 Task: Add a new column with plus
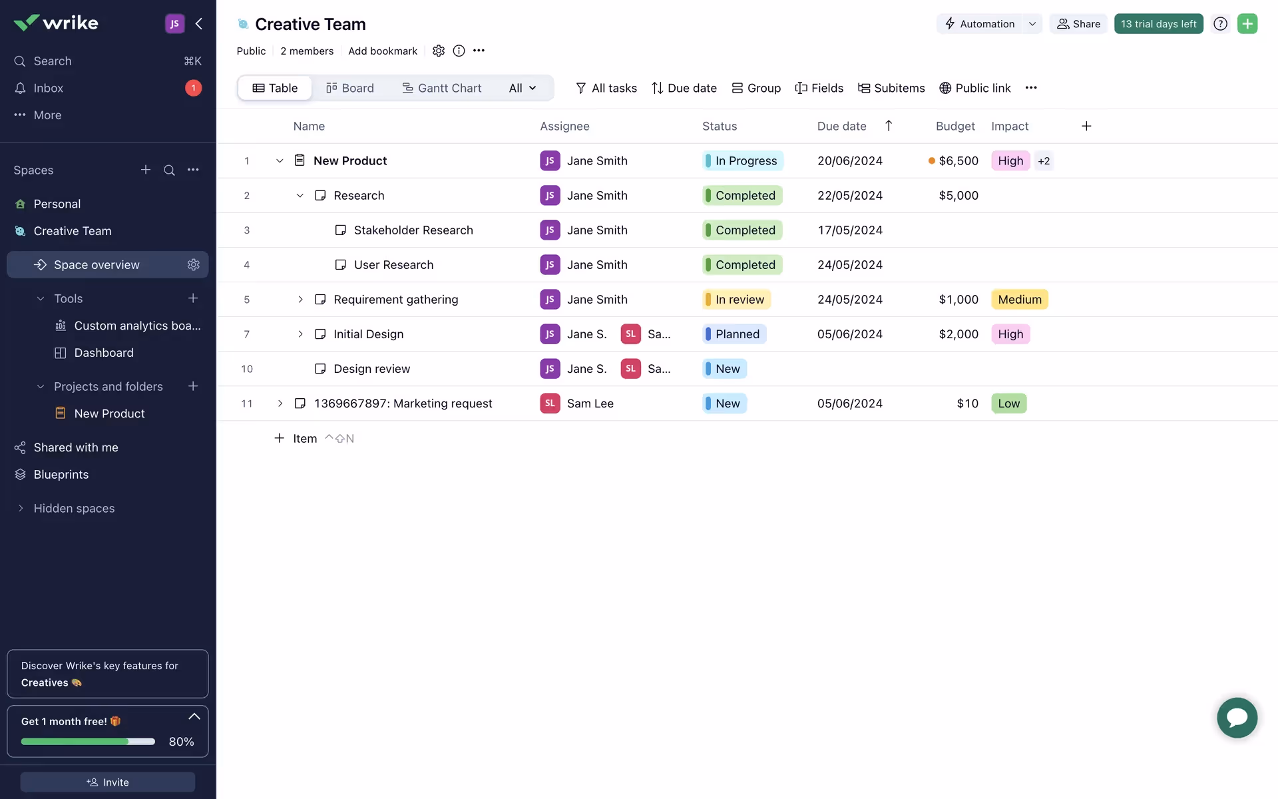coord(1086,126)
